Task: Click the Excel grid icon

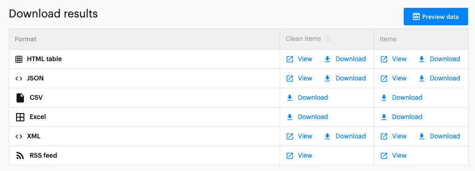Action: [x=20, y=117]
